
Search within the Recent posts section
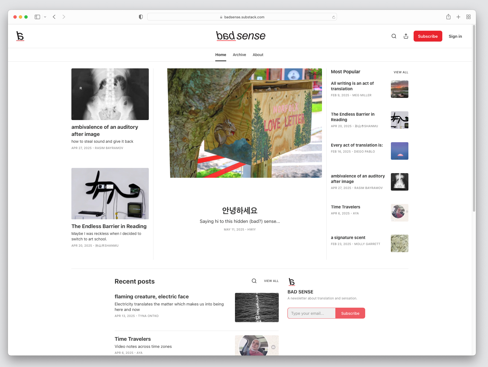254,281
